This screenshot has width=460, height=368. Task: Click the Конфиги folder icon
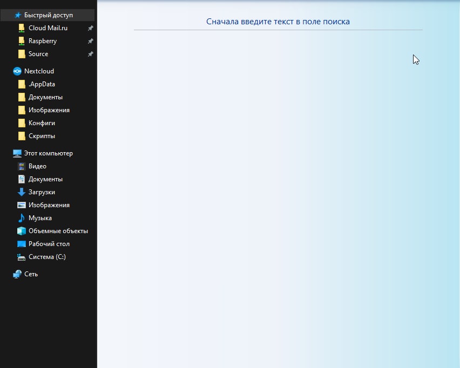pos(22,123)
